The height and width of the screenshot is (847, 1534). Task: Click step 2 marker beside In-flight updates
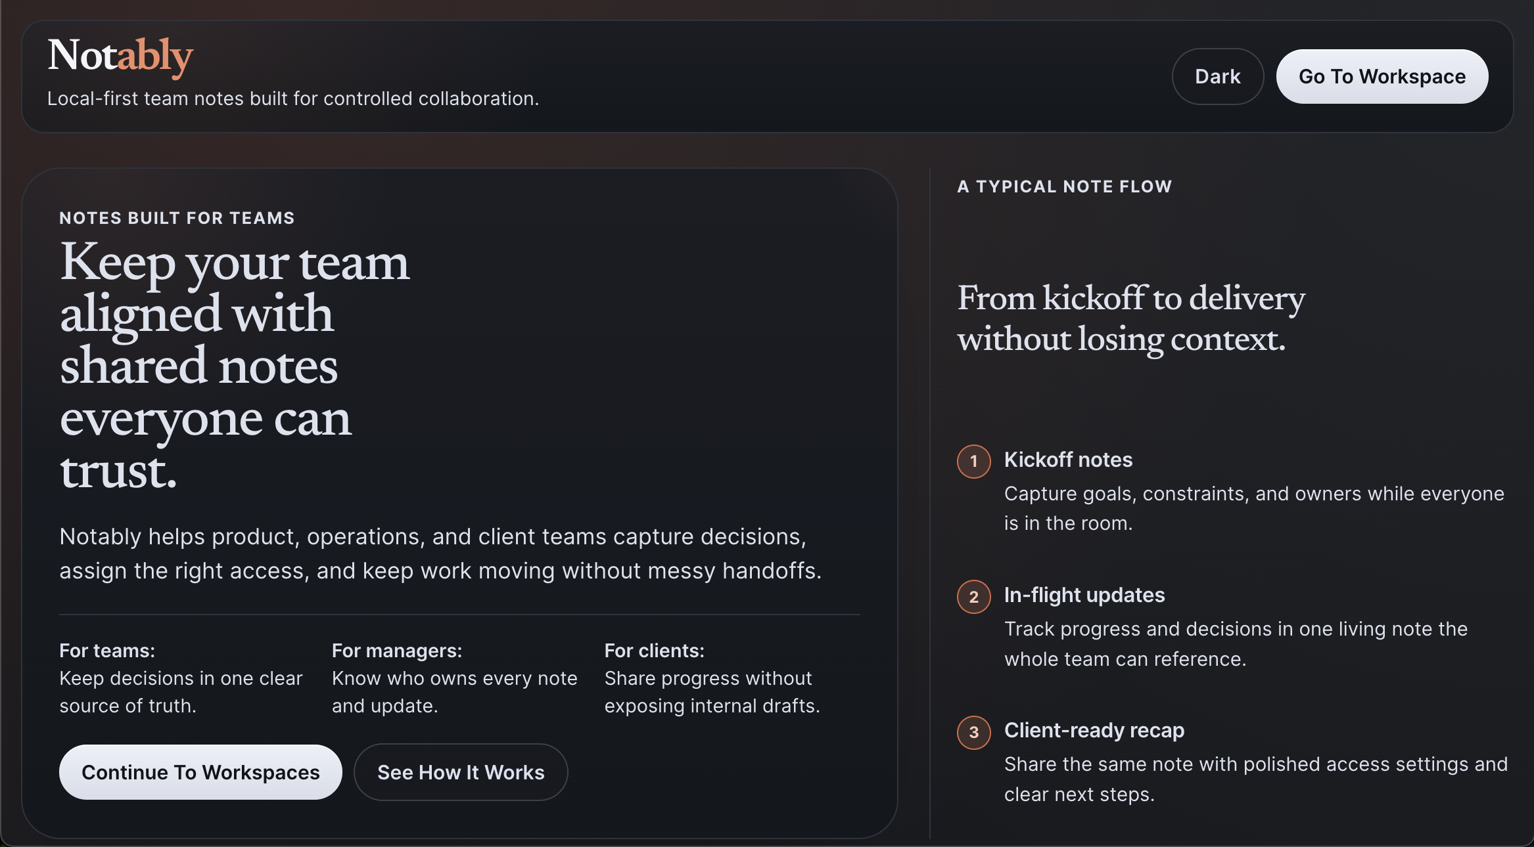tap(973, 597)
